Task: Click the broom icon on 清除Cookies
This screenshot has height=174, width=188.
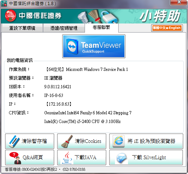Action: tap(67, 141)
